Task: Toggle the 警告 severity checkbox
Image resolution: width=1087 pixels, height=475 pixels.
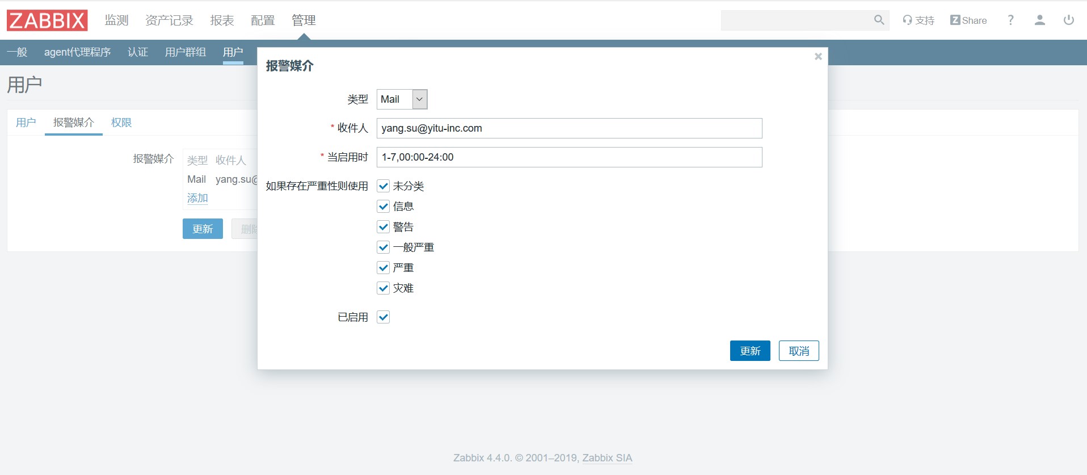Action: click(384, 227)
